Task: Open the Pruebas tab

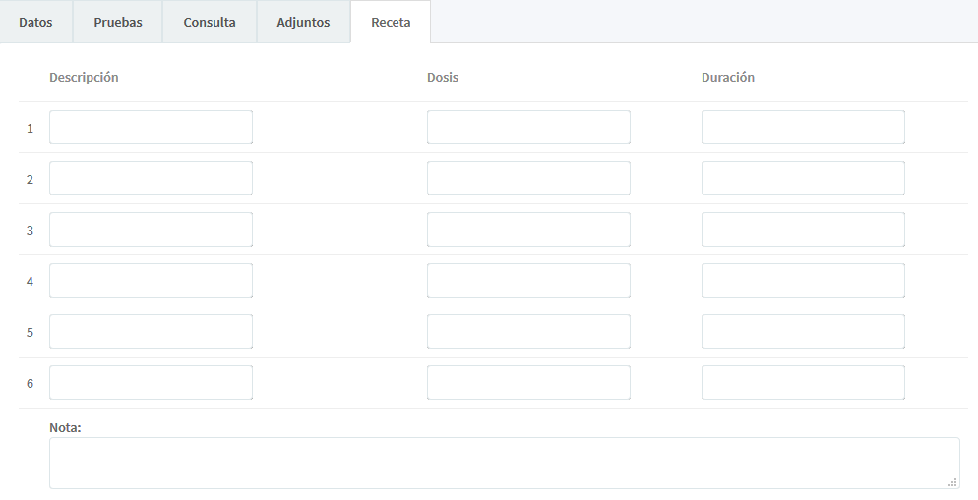Action: [118, 22]
